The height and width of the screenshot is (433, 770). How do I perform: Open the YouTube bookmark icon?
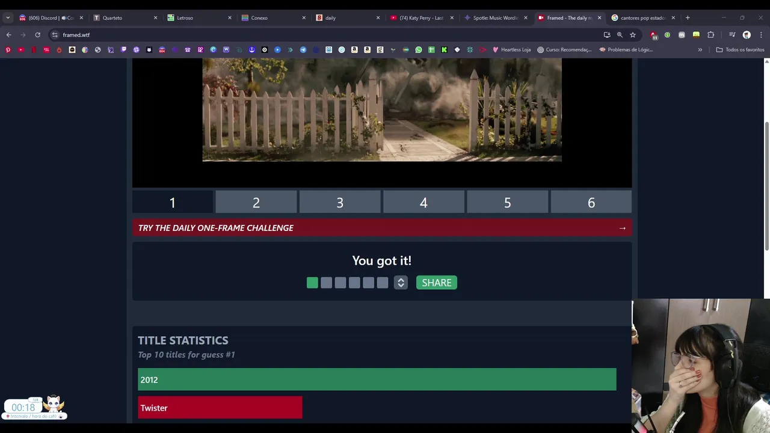tap(20, 50)
